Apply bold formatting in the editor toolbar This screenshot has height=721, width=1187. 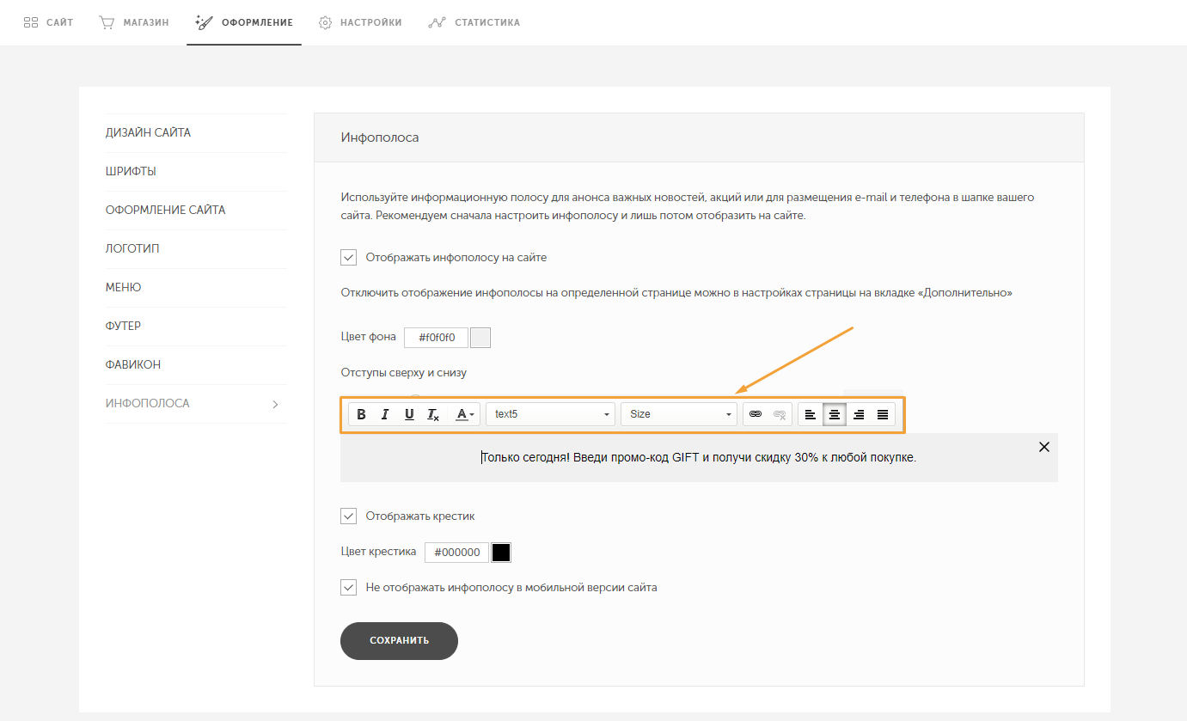(361, 414)
